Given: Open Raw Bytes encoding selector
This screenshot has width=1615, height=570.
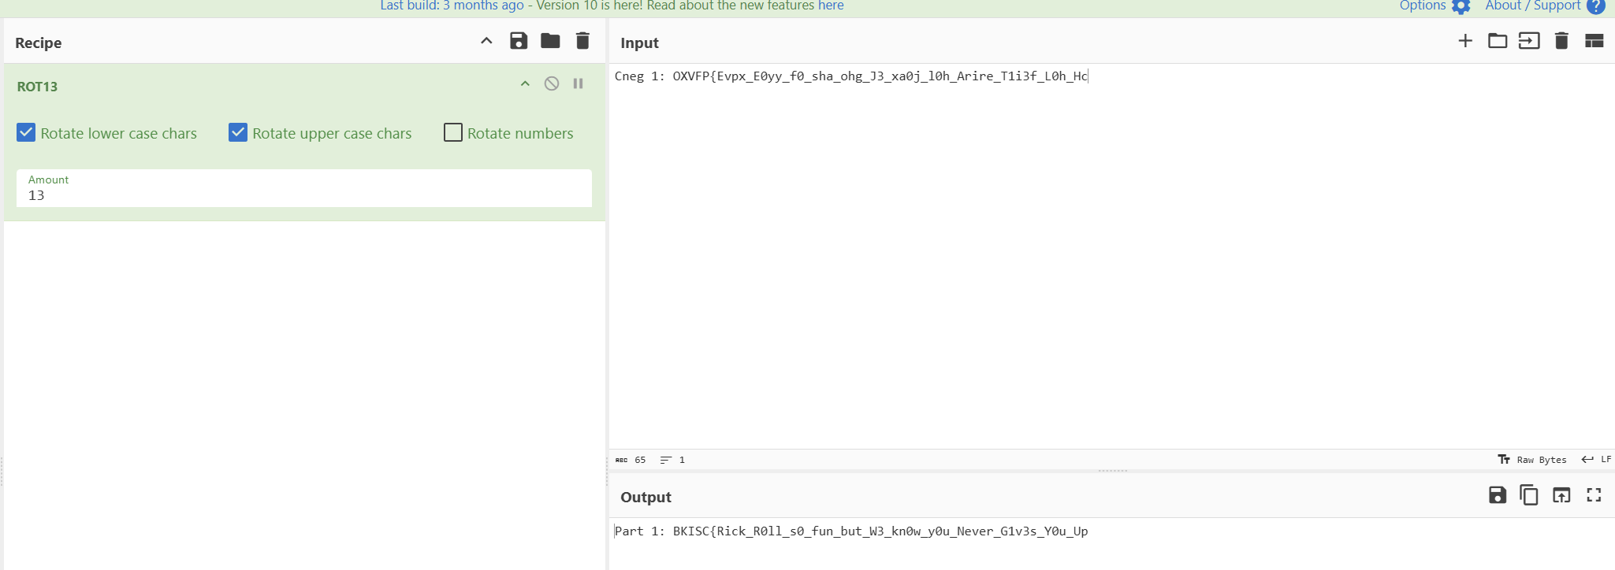Looking at the screenshot, I should tap(1532, 460).
